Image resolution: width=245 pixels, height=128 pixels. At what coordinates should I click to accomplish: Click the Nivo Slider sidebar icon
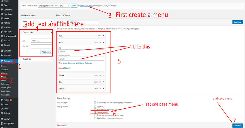tap(2, 14)
